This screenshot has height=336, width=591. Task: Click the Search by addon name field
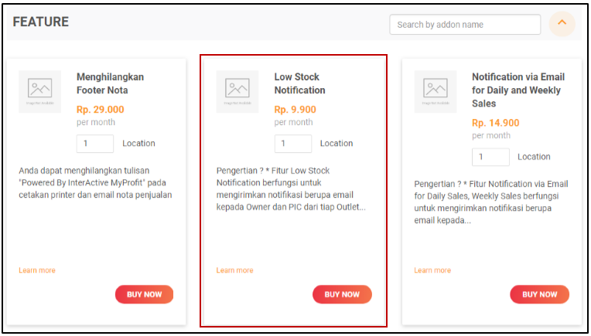(x=464, y=25)
